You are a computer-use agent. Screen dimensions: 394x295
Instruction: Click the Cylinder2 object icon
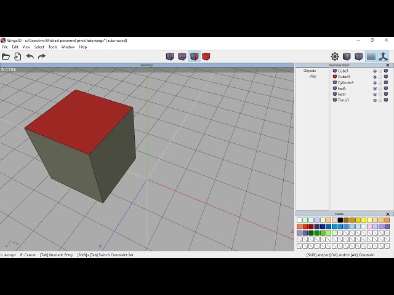click(x=335, y=82)
